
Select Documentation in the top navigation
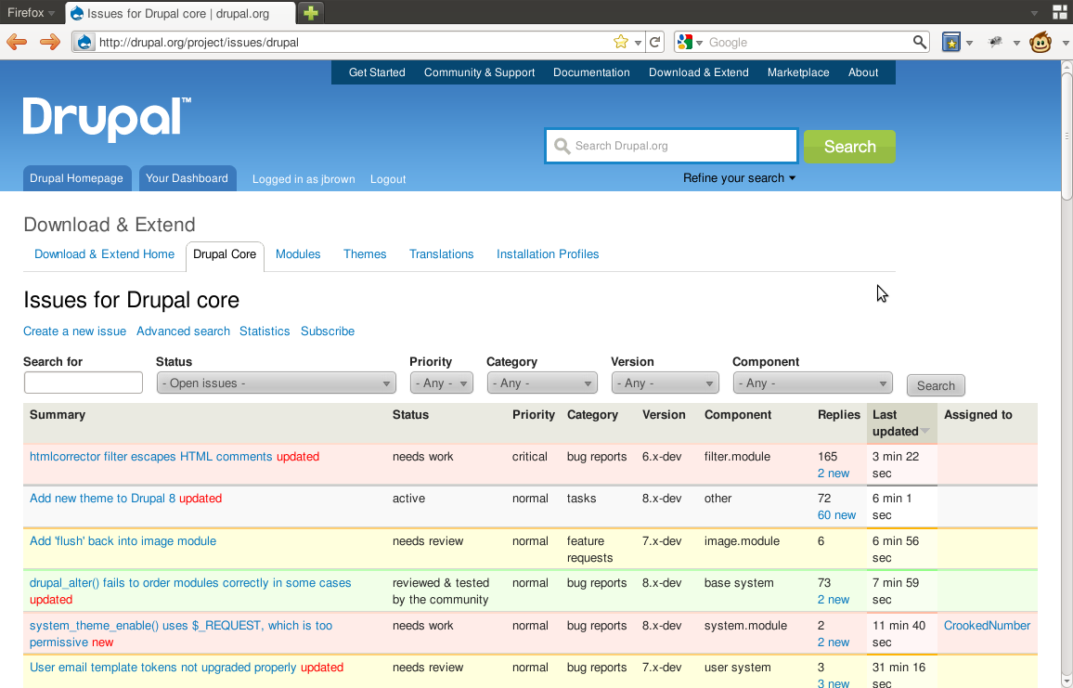click(591, 72)
